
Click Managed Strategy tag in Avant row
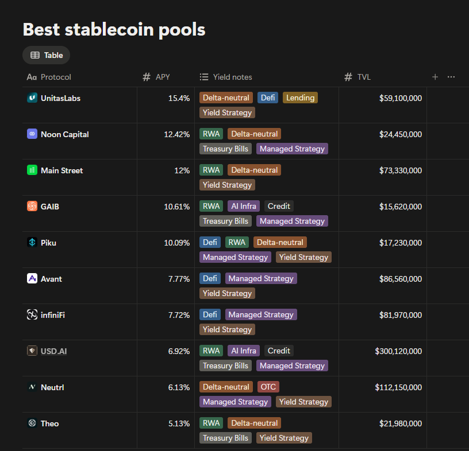click(x=261, y=278)
